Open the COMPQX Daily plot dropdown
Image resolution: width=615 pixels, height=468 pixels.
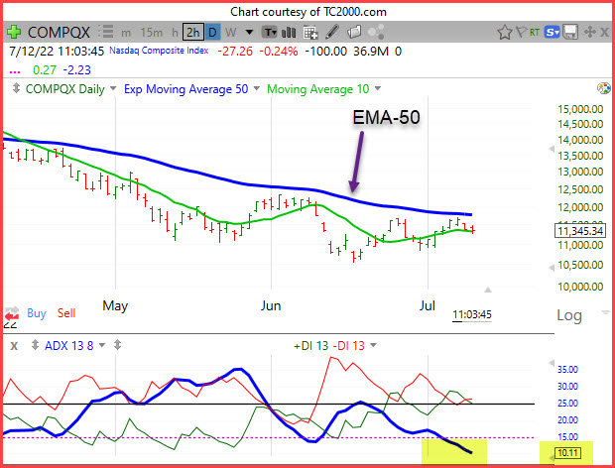(x=113, y=88)
